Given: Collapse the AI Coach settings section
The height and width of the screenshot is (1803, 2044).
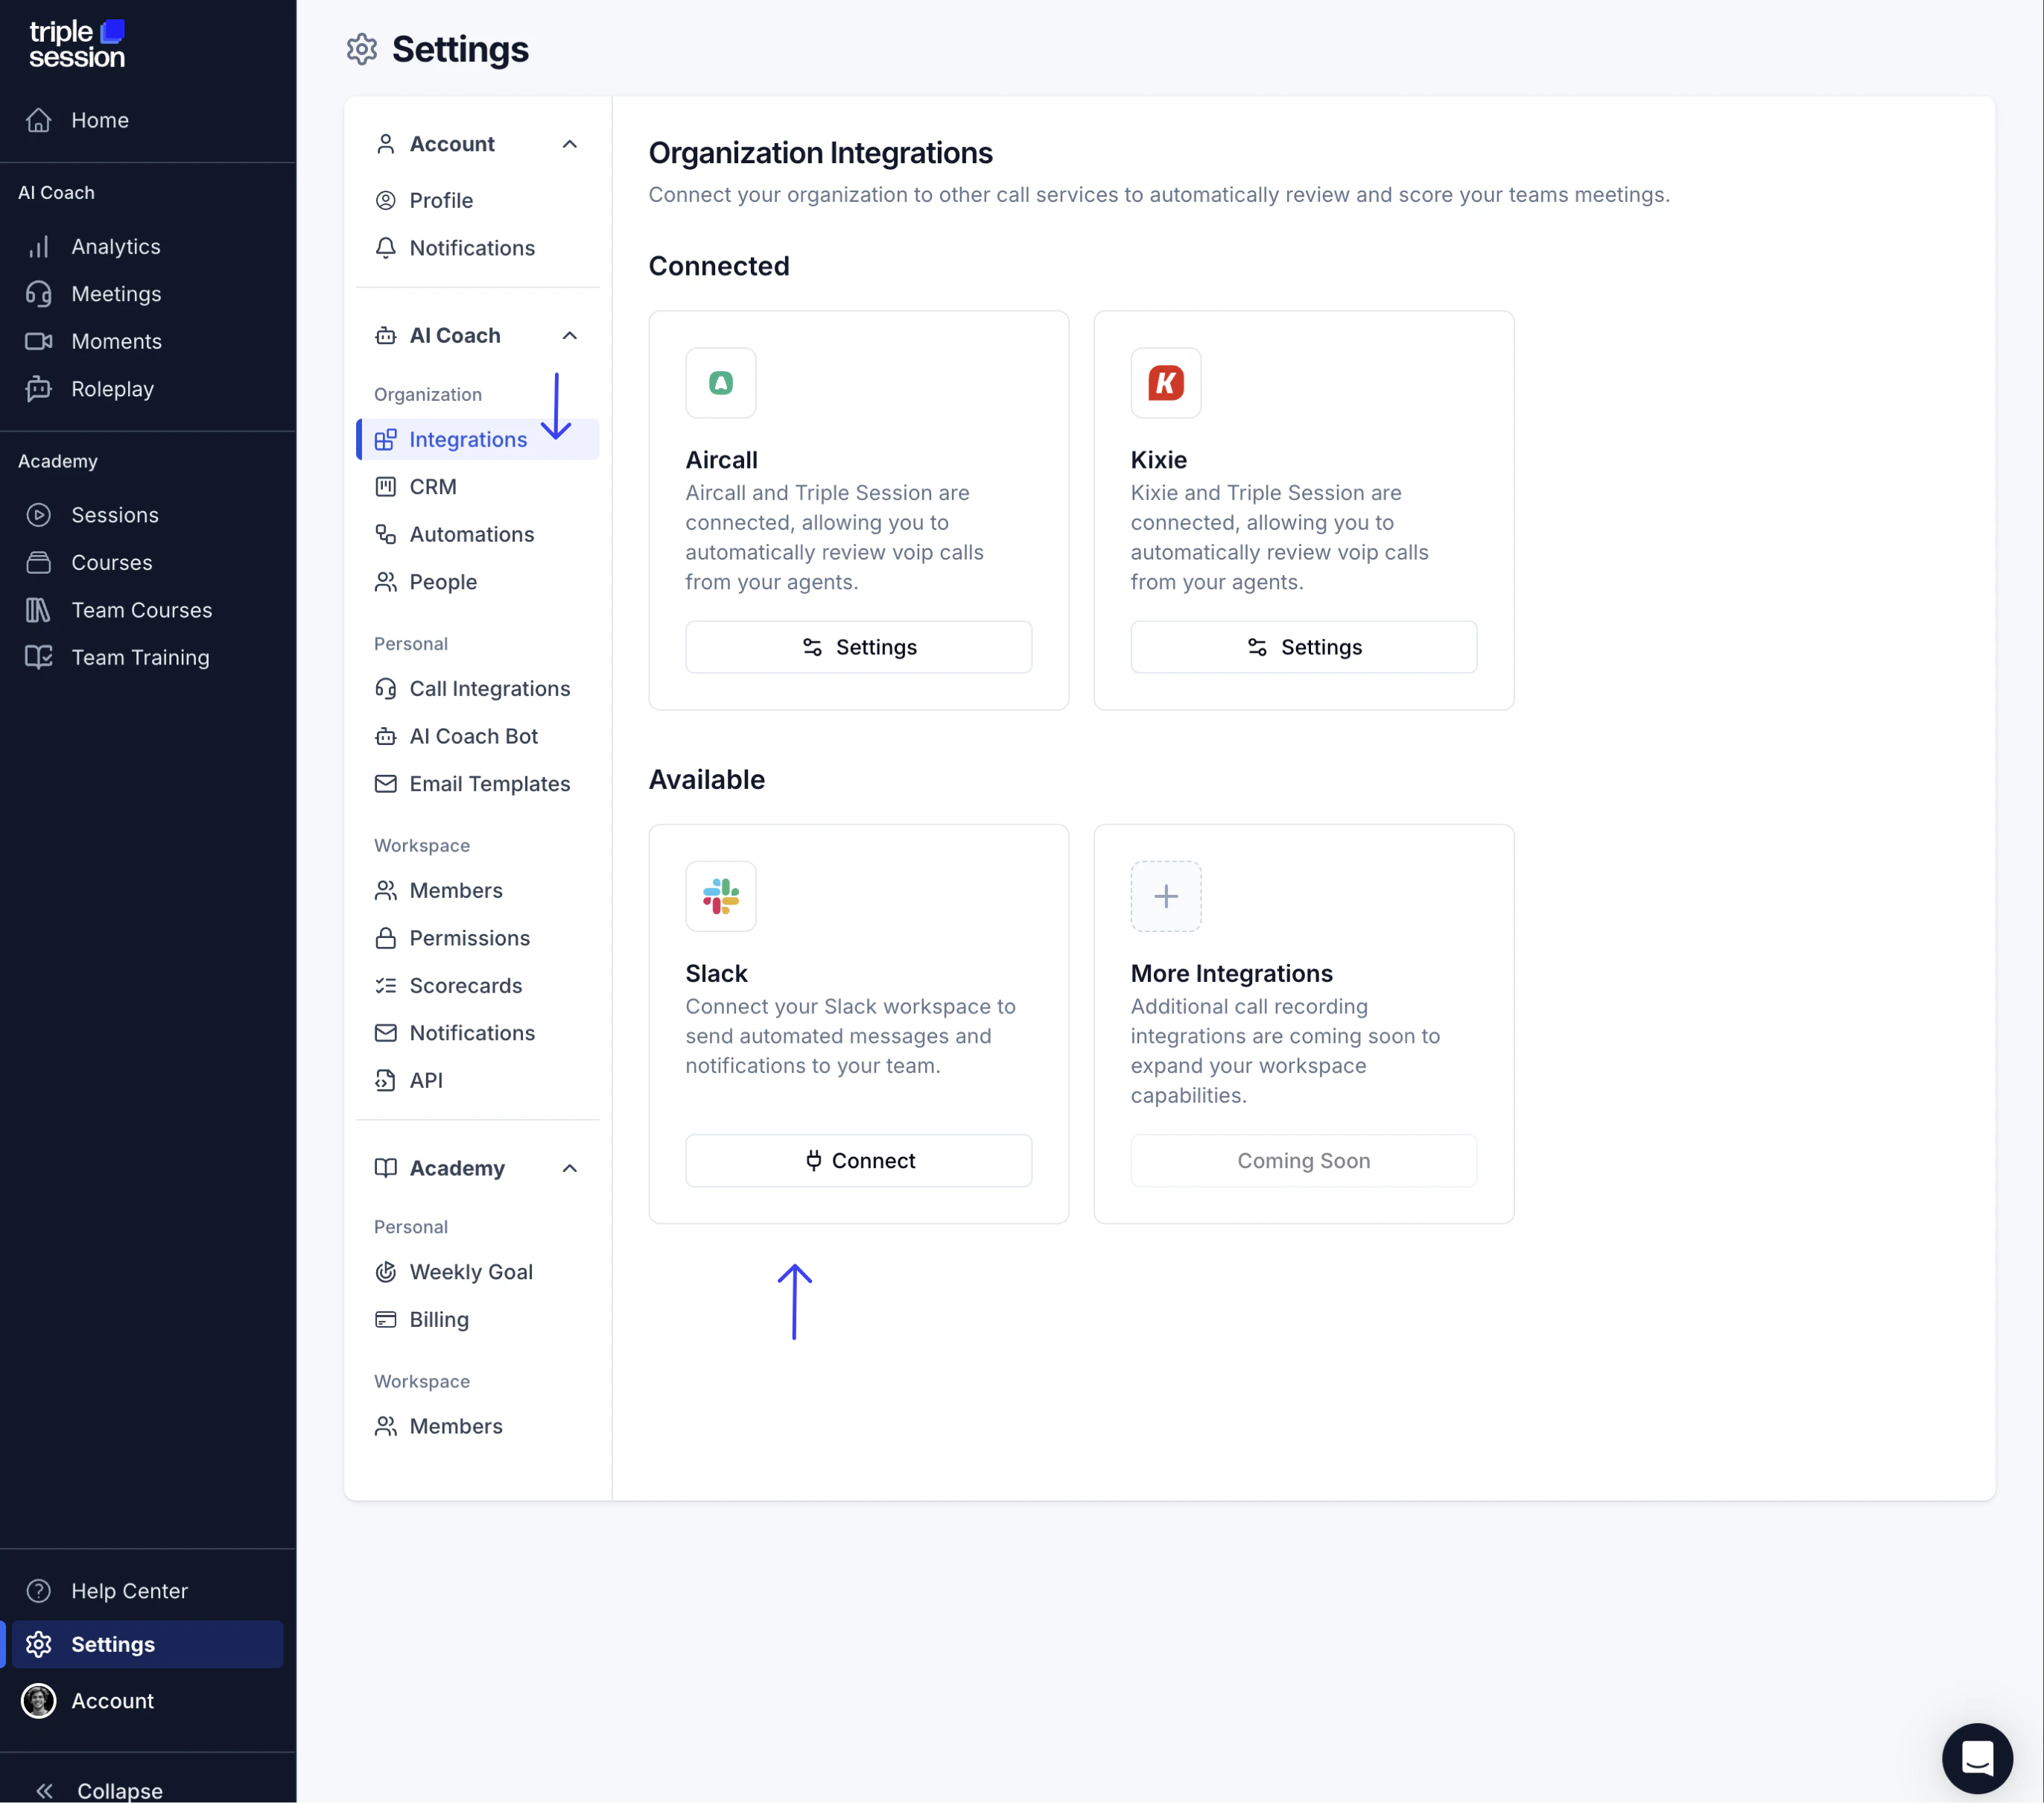Looking at the screenshot, I should [570, 336].
